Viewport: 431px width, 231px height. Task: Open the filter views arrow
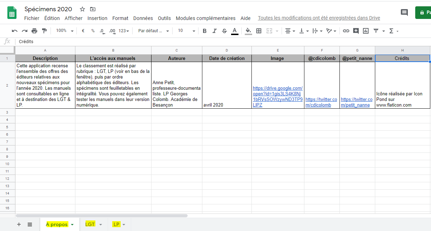coord(384,31)
